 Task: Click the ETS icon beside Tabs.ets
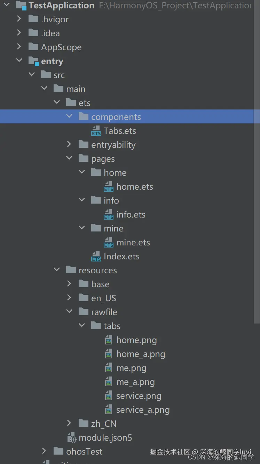click(x=96, y=131)
